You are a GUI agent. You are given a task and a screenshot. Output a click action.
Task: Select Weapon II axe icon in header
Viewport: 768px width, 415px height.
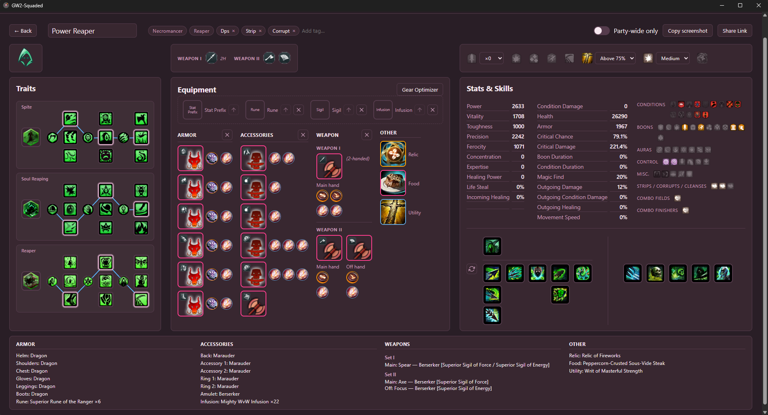click(x=269, y=58)
